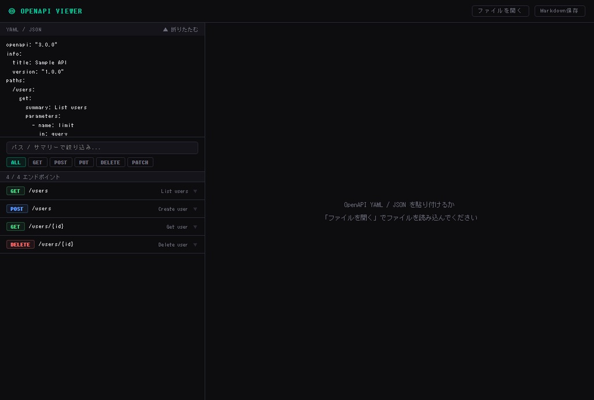Toggle the PUT method filter chip

(84, 163)
